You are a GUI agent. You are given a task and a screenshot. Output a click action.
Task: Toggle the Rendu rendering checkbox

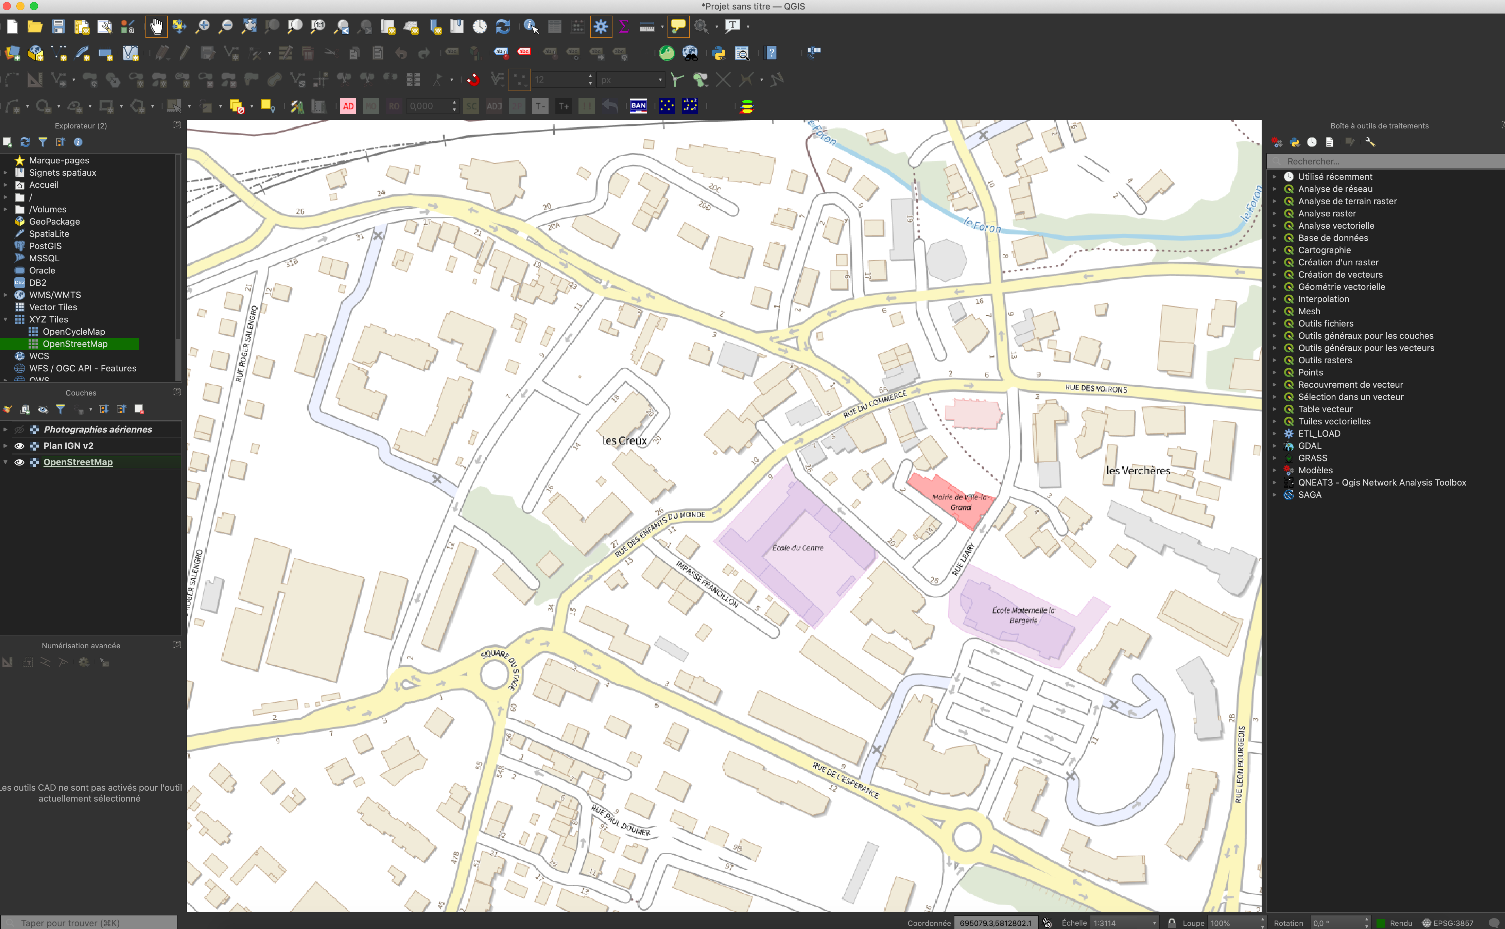[1381, 923]
